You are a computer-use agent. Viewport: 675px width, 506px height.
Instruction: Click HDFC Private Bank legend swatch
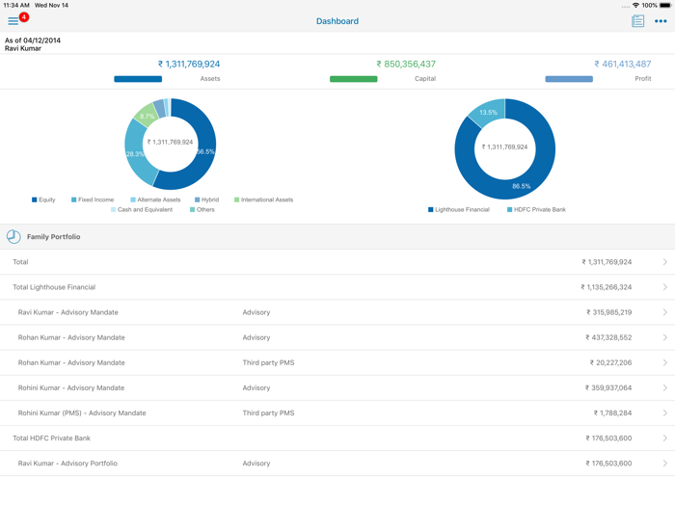click(x=510, y=209)
